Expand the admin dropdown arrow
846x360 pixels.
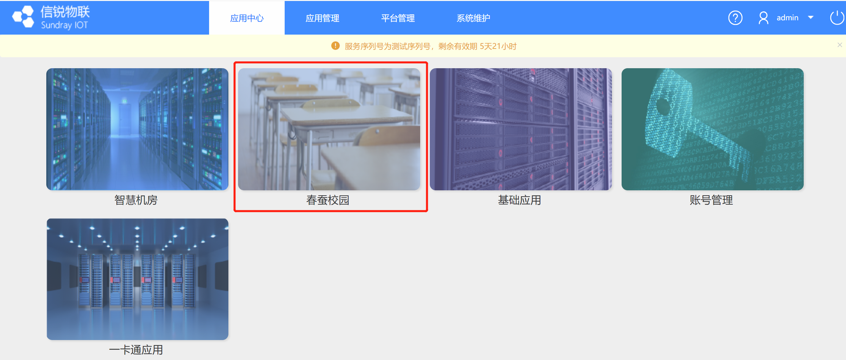pos(810,18)
